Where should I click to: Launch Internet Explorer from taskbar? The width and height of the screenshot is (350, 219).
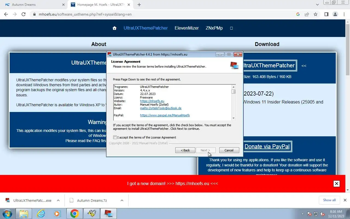[41, 214]
